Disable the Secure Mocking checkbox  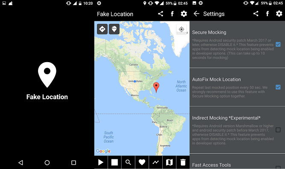pyautogui.click(x=278, y=44)
